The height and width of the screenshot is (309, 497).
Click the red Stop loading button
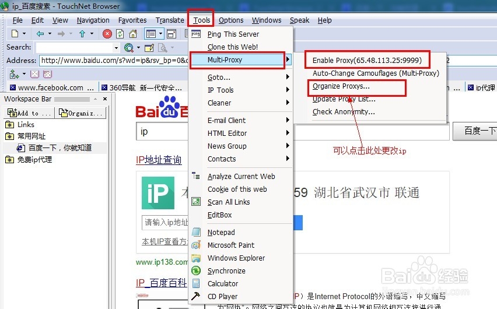(107, 34)
